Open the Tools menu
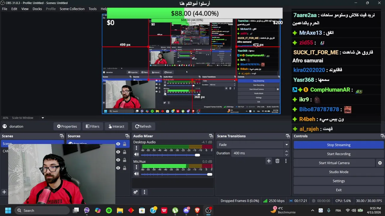 click(x=93, y=9)
